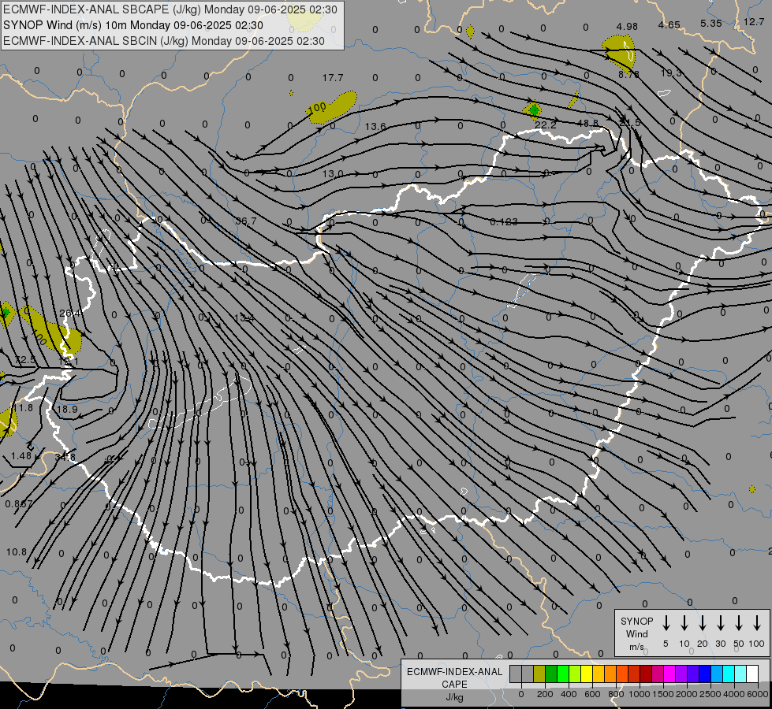Click the 0.123 value on the map
772x709 pixels.
pos(504,222)
